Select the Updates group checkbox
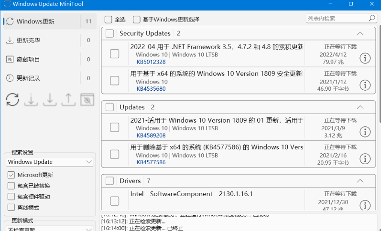 (110, 107)
